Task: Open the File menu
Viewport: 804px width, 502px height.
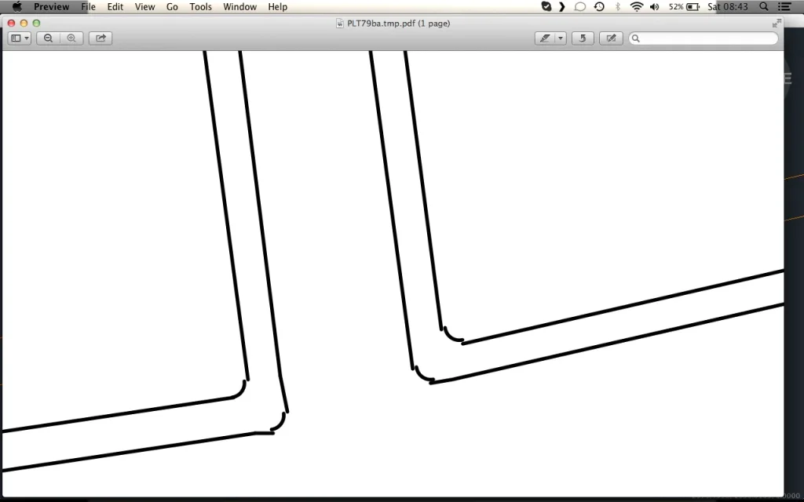Action: [x=88, y=6]
